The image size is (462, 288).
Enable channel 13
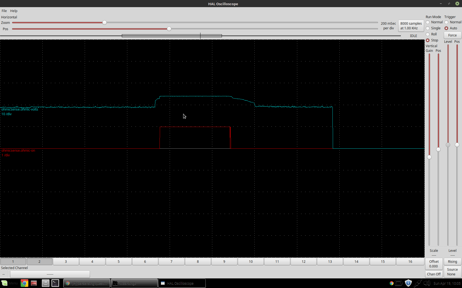point(330,261)
